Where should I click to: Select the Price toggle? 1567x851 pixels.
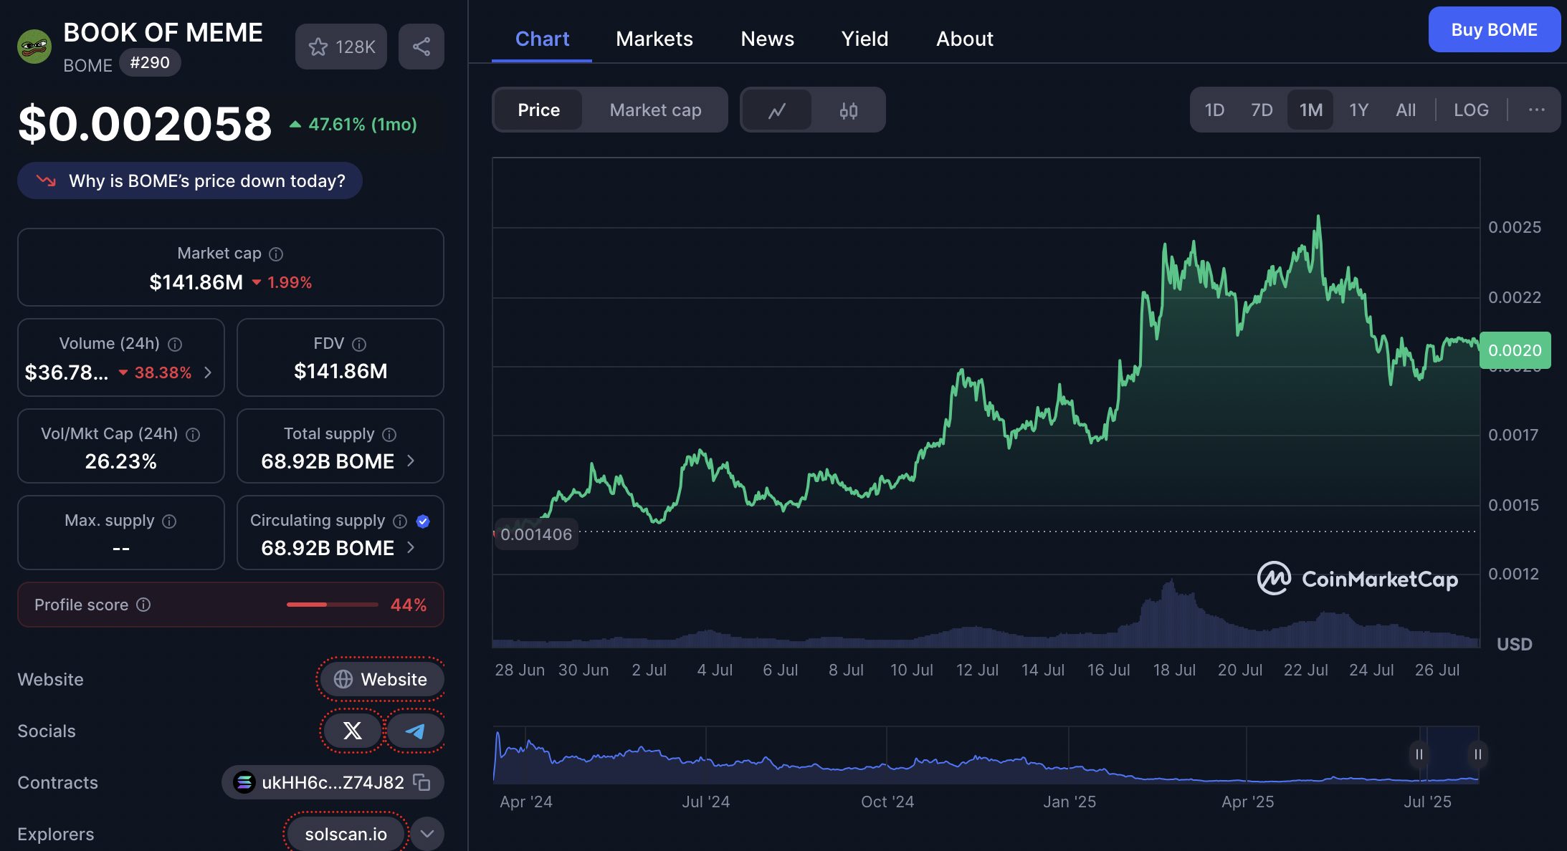pyautogui.click(x=538, y=110)
